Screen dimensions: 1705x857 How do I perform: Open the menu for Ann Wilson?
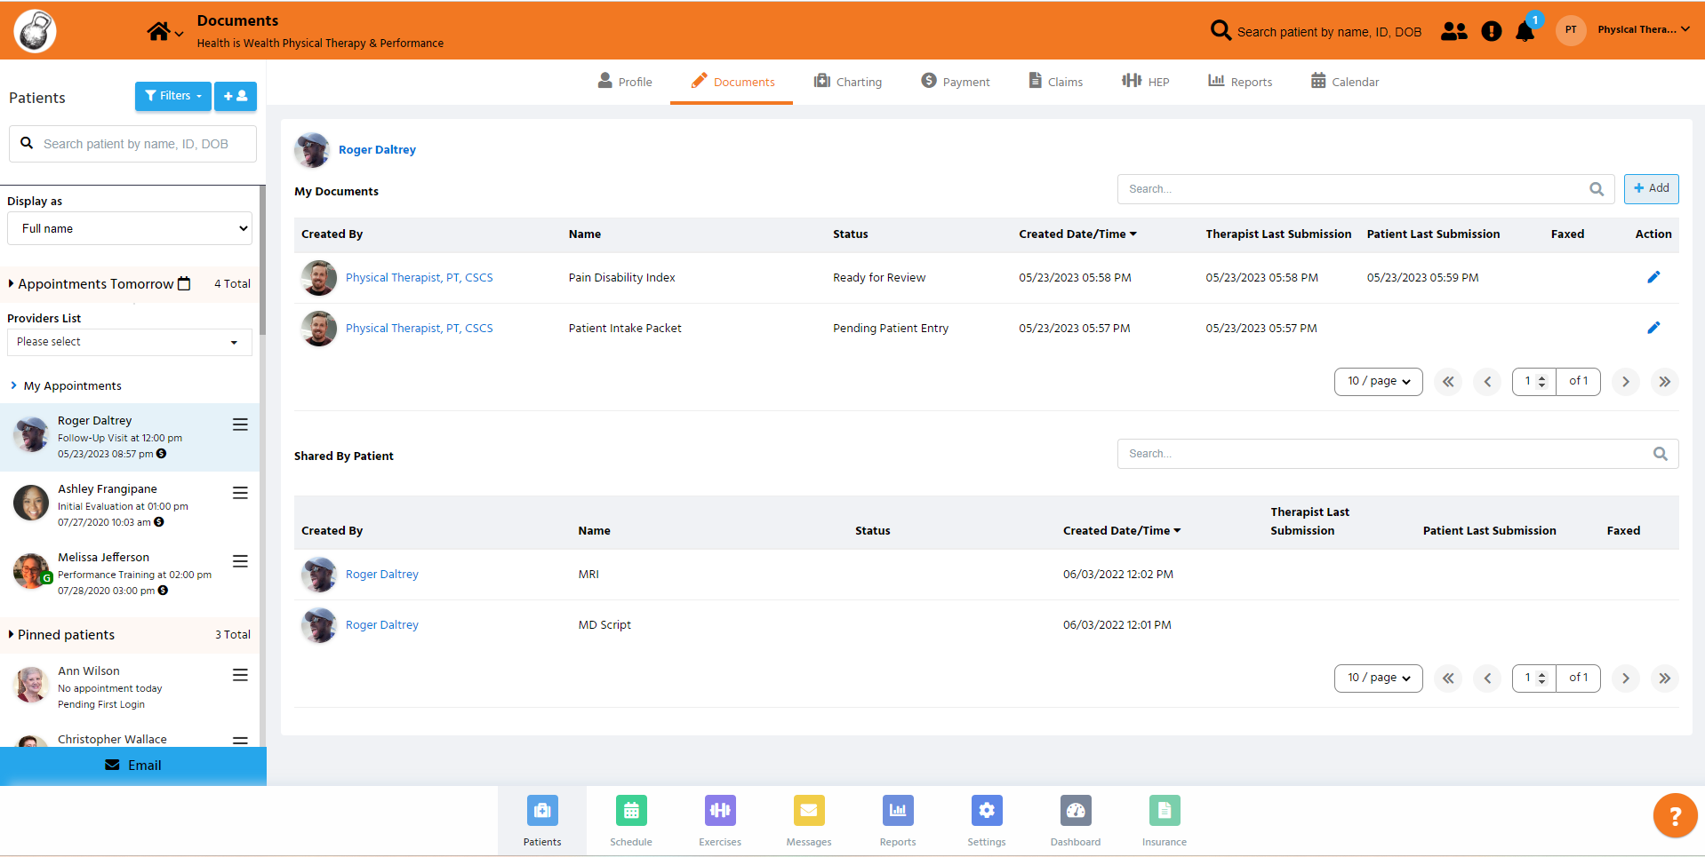[240, 675]
